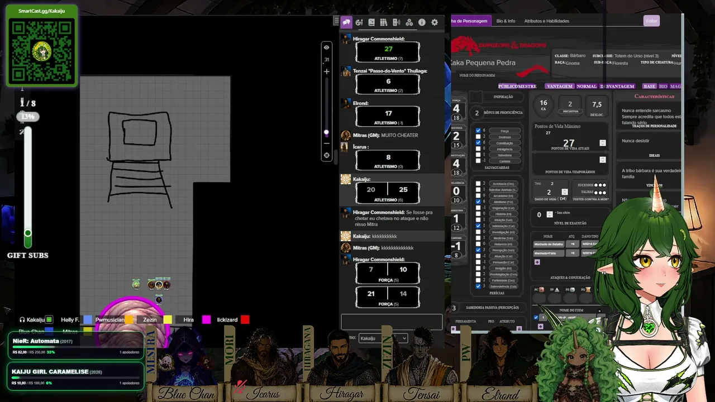Click the Kaka Pequena Pedra character name field
The image size is (715, 402).
pos(483,63)
